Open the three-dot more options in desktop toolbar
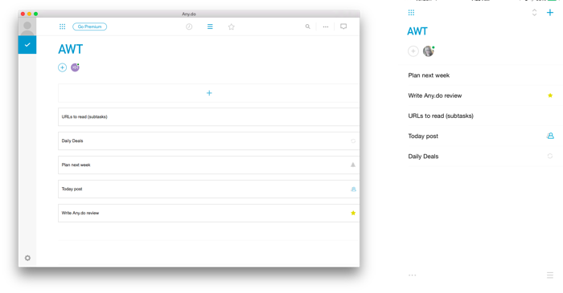The height and width of the screenshot is (293, 563). pos(326,26)
